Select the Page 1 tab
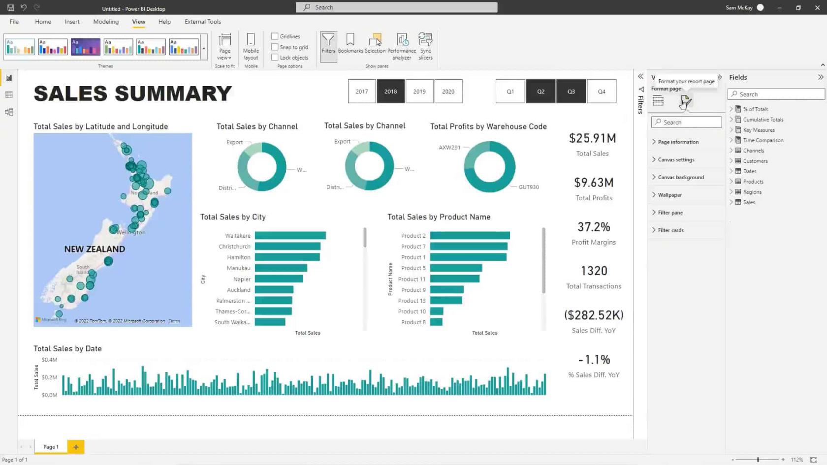 51,447
